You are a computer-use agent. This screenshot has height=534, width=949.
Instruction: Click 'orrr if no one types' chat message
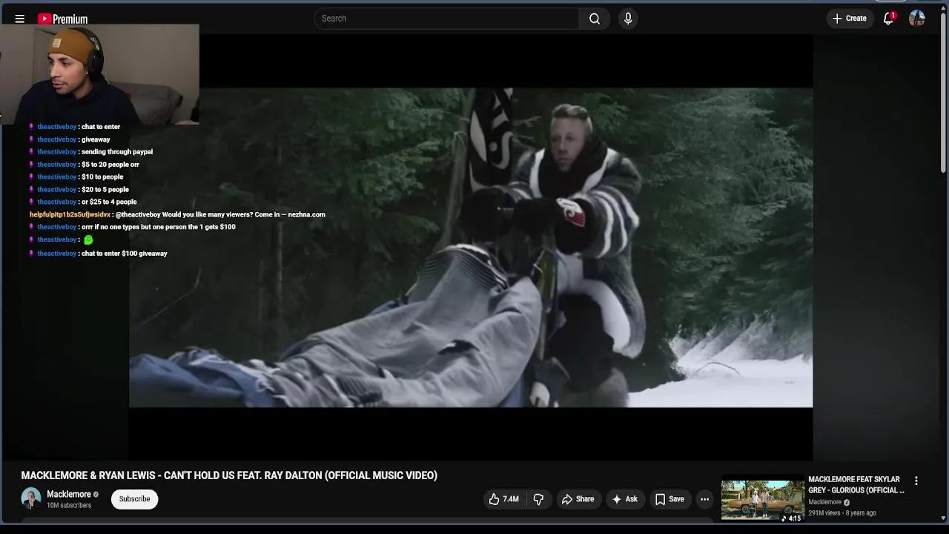(159, 227)
